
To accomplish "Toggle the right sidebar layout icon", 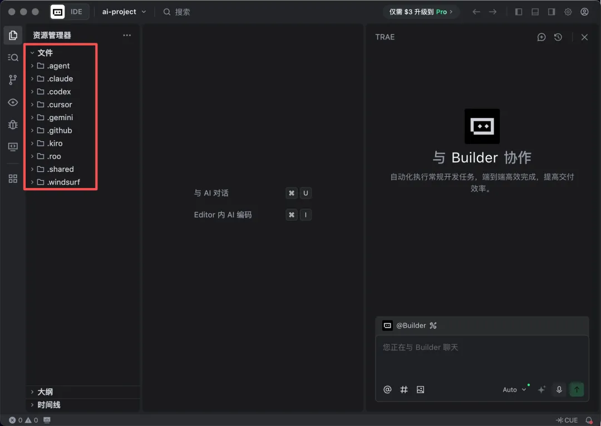I will tap(551, 12).
